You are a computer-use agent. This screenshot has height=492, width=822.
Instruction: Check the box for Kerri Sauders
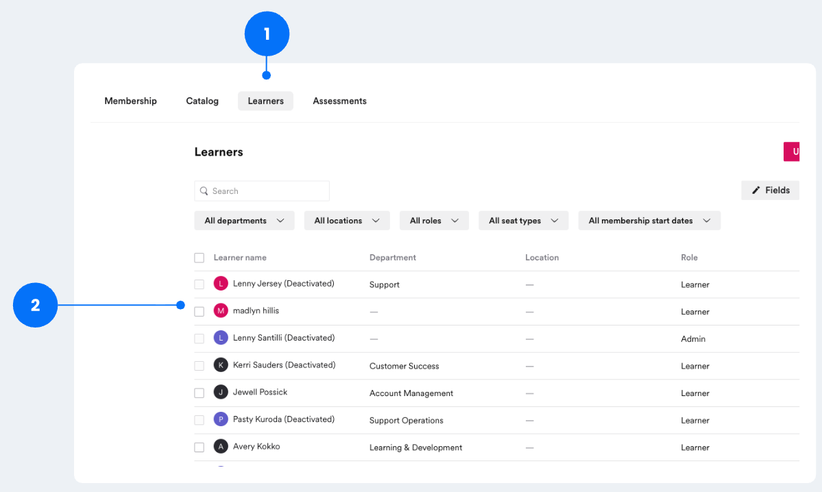(x=200, y=366)
